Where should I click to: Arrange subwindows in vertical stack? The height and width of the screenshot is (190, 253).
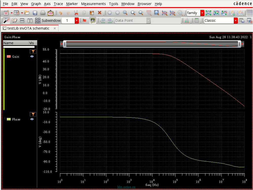[22, 20]
